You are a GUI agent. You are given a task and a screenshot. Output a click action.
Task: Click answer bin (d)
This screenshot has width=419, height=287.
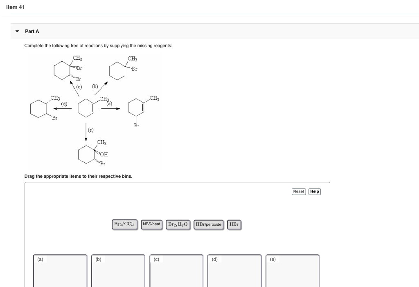[234, 271]
